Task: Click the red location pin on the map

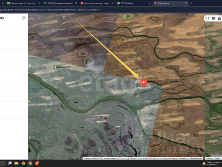Action: (143, 82)
